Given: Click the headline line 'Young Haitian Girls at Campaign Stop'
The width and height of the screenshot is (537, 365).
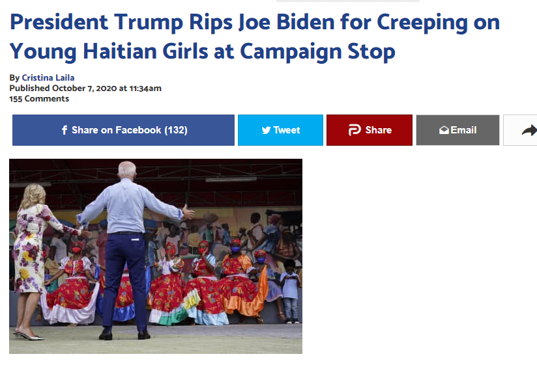Looking at the screenshot, I should pyautogui.click(x=203, y=51).
